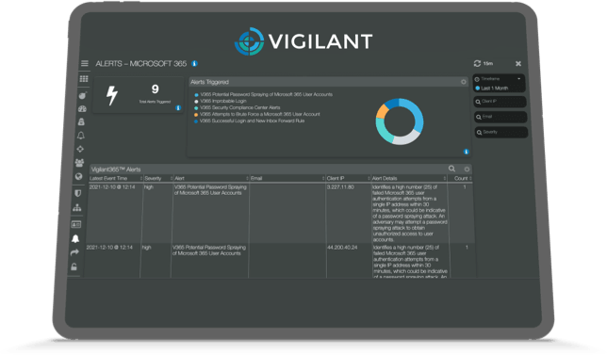Click the Email filter field
Viewport: 607px width, 355px height.
[500, 117]
